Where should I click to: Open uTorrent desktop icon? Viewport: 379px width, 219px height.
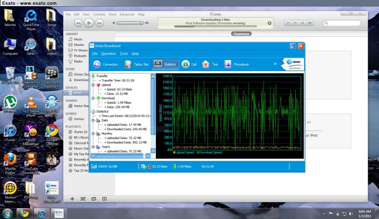(x=10, y=104)
